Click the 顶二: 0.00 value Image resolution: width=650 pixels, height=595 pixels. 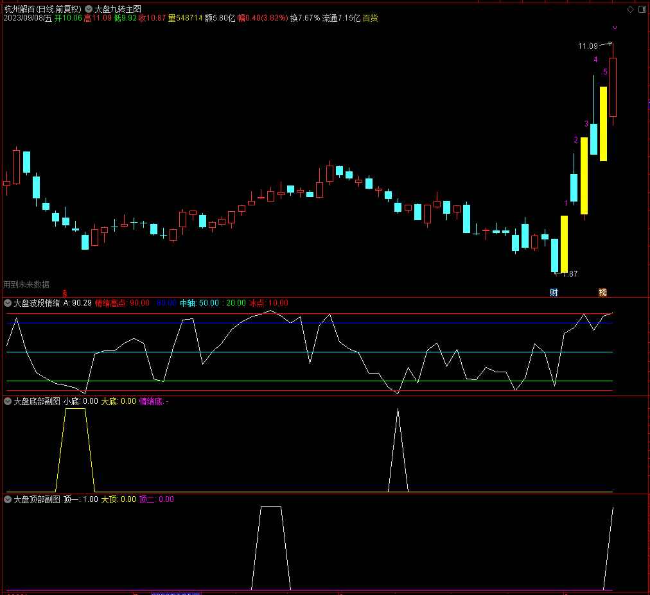click(x=157, y=499)
